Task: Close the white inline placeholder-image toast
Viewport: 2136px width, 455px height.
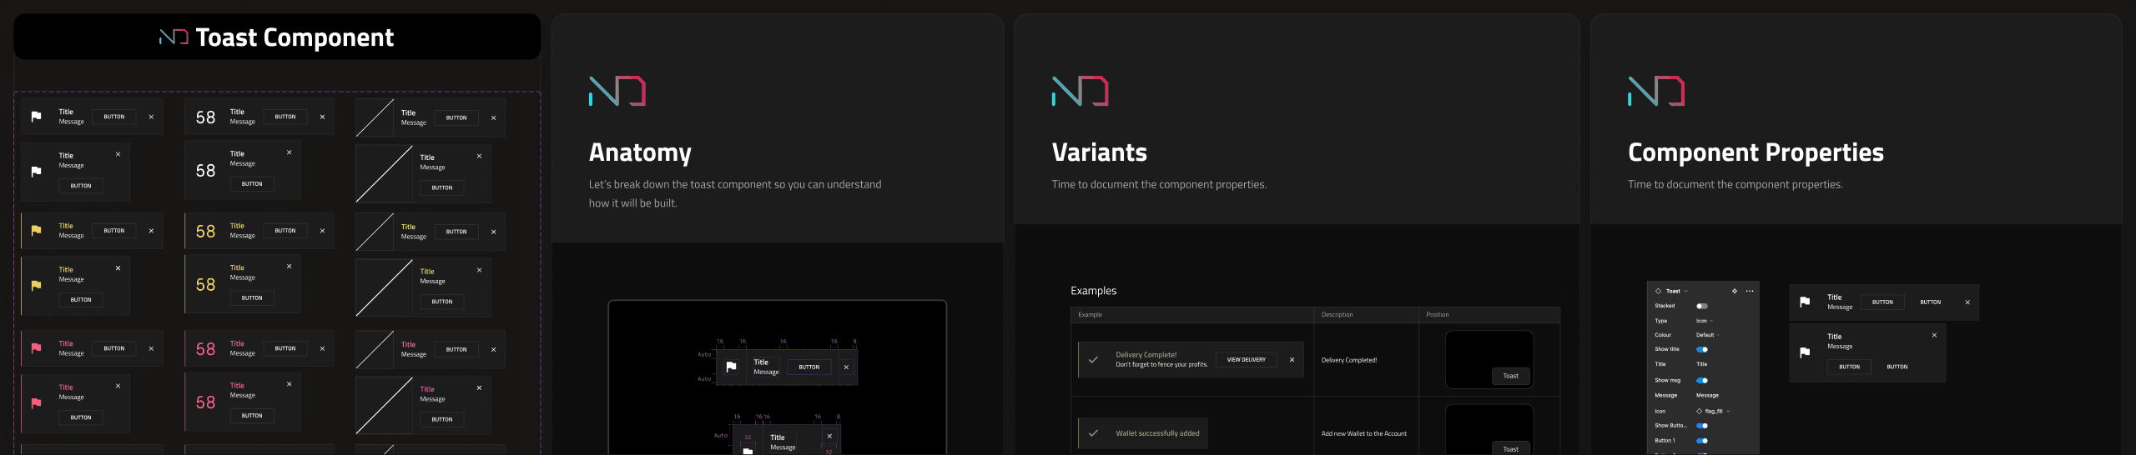Action: pos(493,117)
